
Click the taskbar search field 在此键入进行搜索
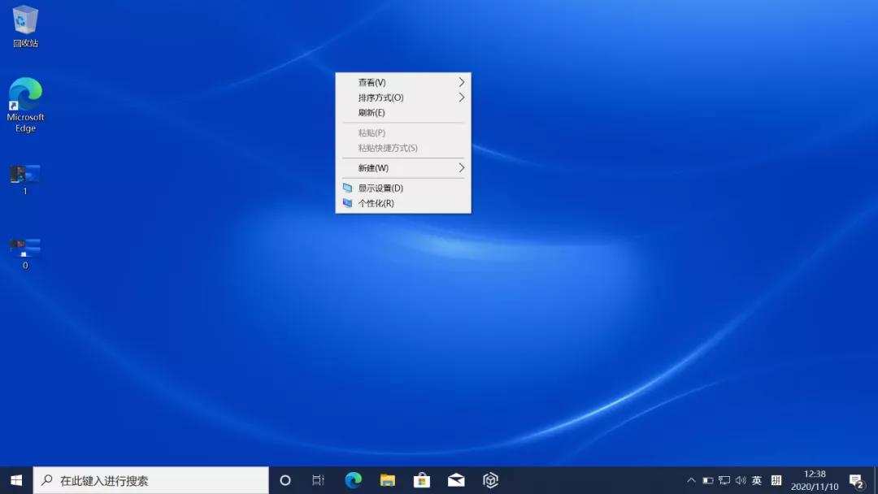(150, 479)
